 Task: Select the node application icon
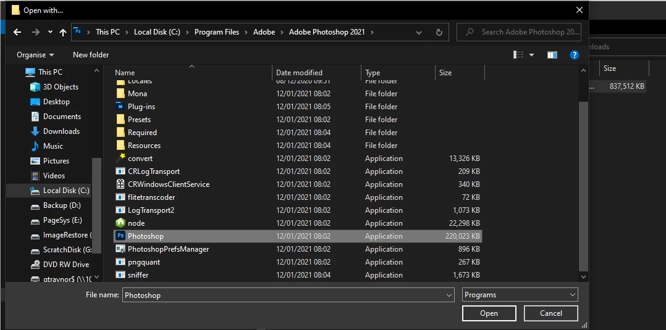120,223
